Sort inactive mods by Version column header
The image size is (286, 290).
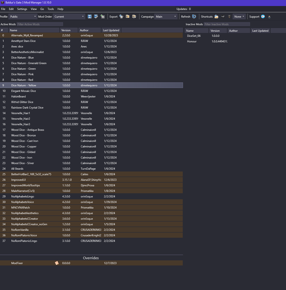point(218,31)
